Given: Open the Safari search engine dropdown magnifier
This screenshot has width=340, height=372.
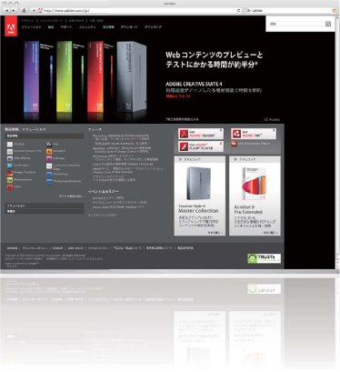Looking at the screenshot, I should click(249, 10).
